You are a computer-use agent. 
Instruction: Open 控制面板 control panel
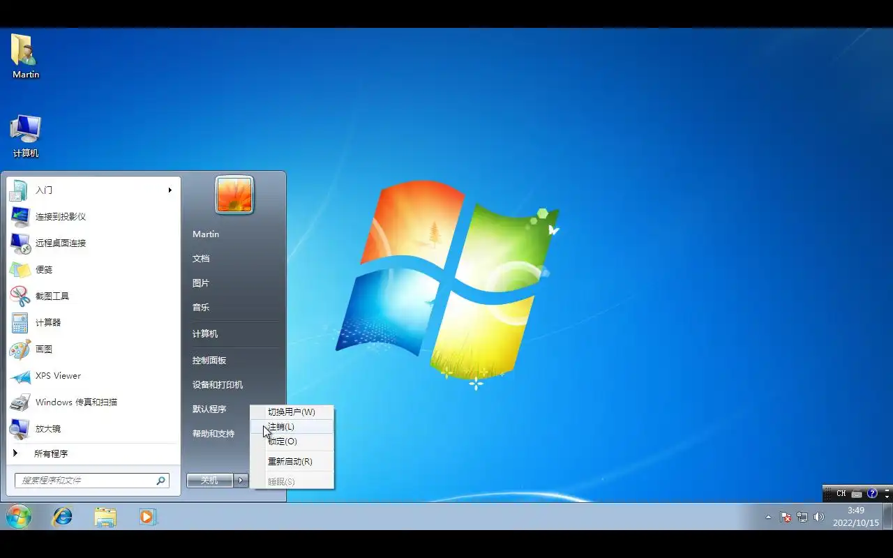click(209, 361)
